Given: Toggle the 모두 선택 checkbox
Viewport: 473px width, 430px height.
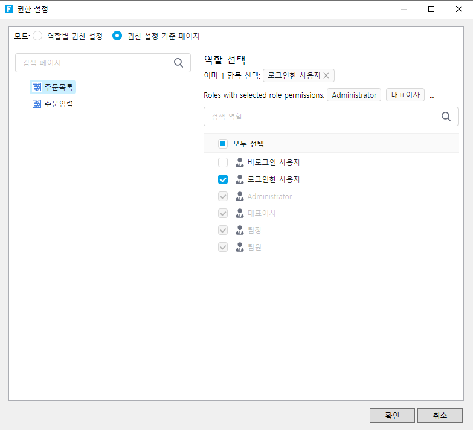Looking at the screenshot, I should pyautogui.click(x=223, y=144).
